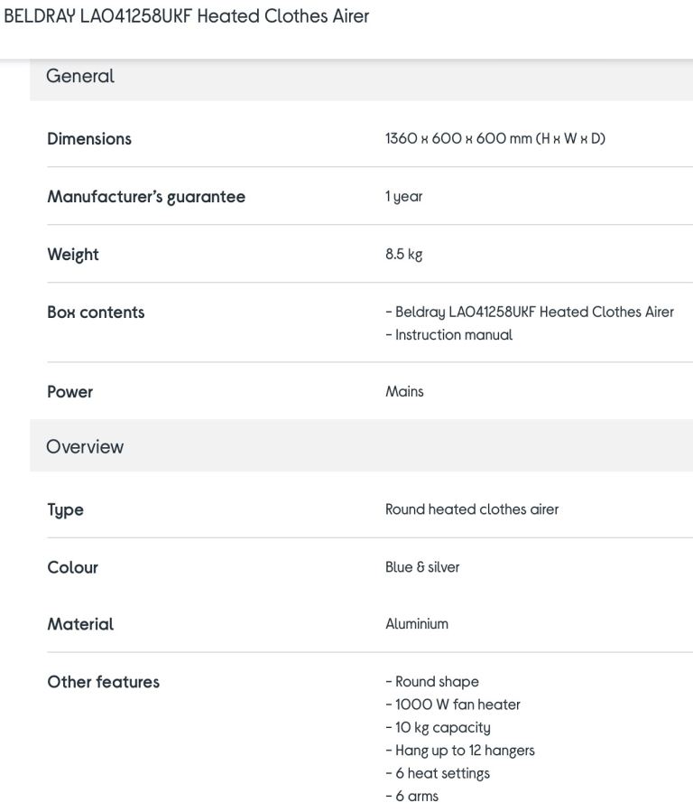693x812 pixels.
Task: Select the Weight label
Action: (73, 255)
